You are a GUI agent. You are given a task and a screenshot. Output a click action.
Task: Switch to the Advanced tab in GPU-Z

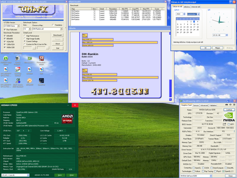[x=204, y=105]
